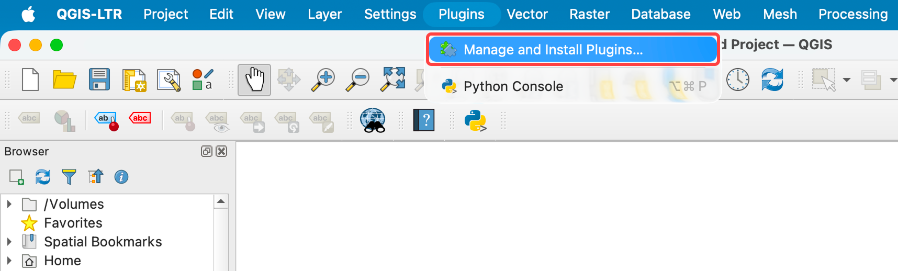Open Python Console from Plugins menu
The height and width of the screenshot is (271, 898).
[573, 86]
